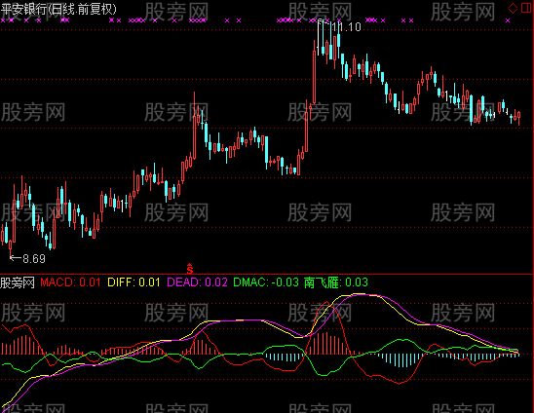The width and height of the screenshot is (534, 413).
Task: Click the 8.69 low price label
Action: (34, 259)
